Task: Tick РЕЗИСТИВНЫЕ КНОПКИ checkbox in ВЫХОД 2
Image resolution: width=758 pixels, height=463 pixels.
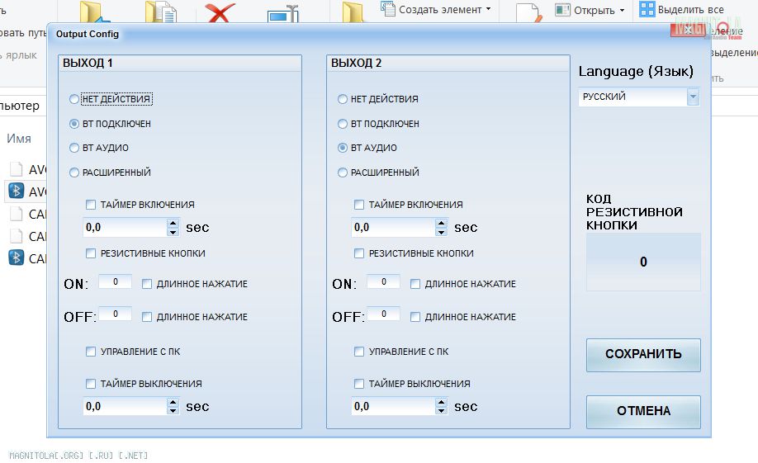Action: click(x=359, y=253)
